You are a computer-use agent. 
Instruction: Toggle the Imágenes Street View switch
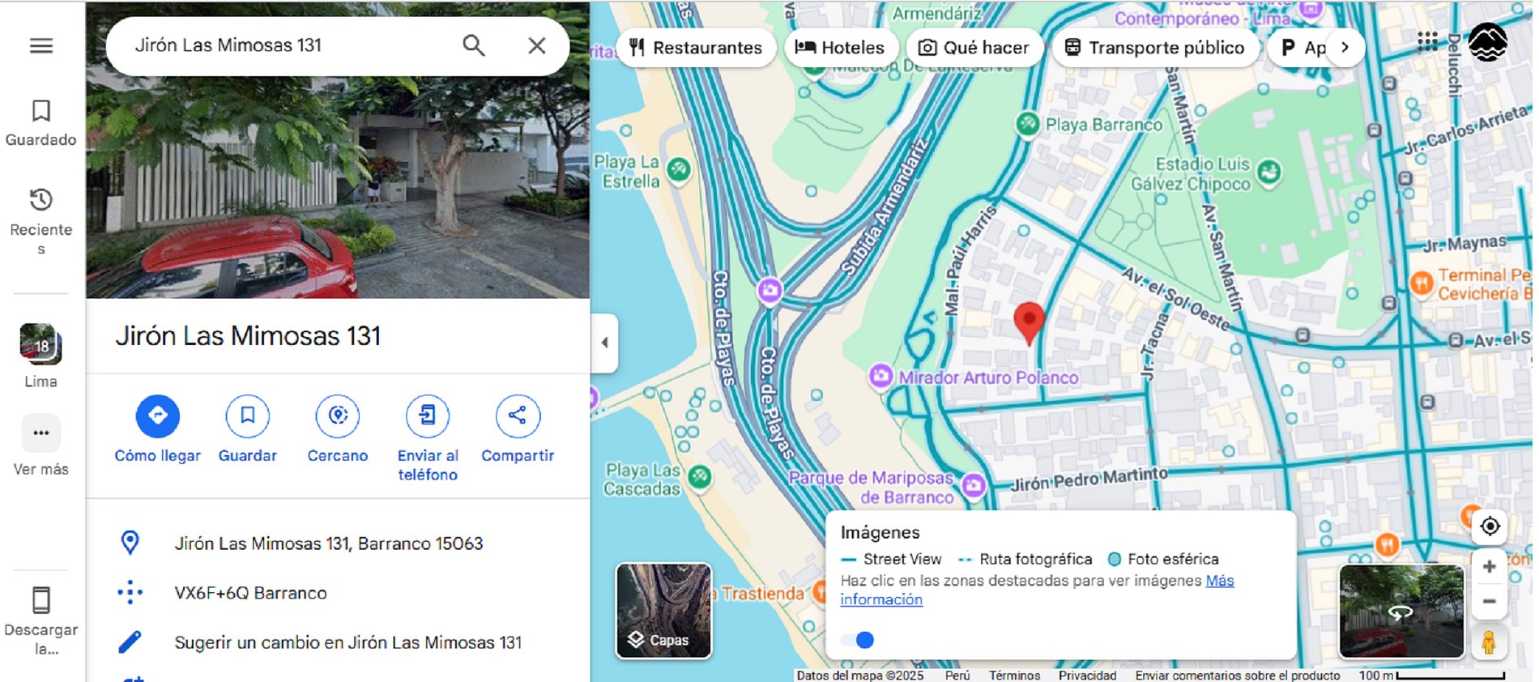(x=858, y=640)
